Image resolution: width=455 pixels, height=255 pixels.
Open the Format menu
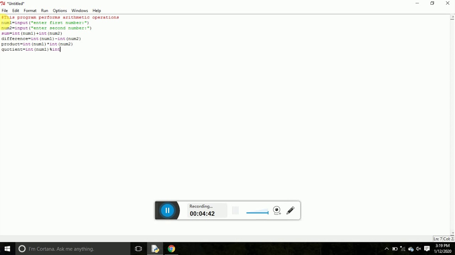click(30, 11)
